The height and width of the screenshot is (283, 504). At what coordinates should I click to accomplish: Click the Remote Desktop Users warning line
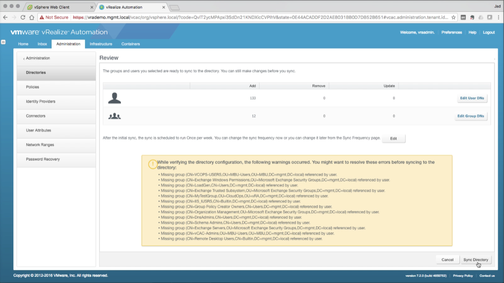(x=241, y=239)
